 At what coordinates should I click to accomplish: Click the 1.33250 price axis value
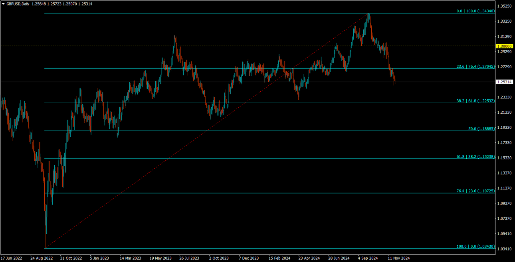pyautogui.click(x=505, y=21)
